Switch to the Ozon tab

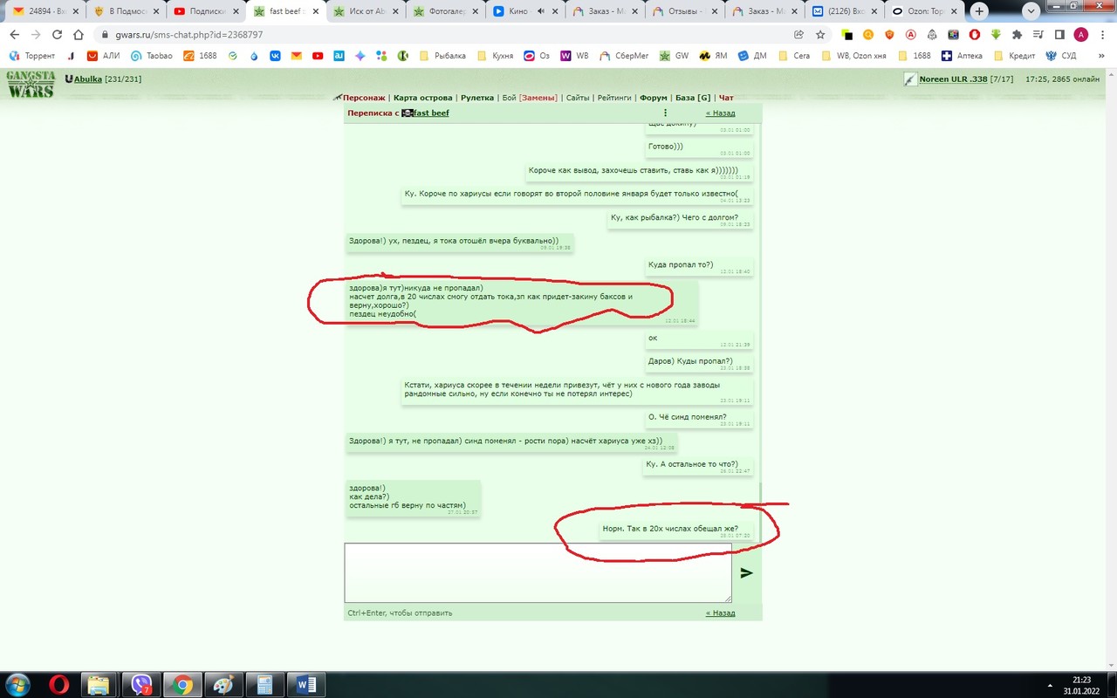[x=922, y=11]
